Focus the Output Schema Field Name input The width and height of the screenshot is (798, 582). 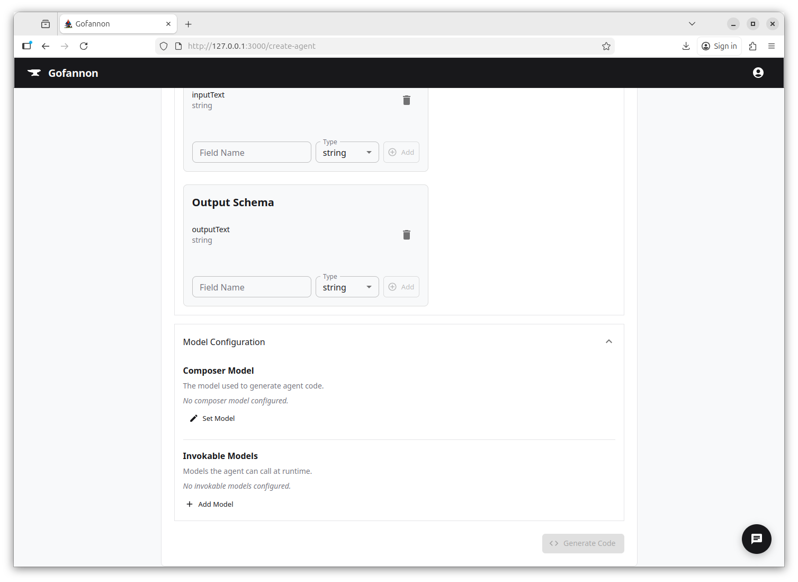[252, 287]
